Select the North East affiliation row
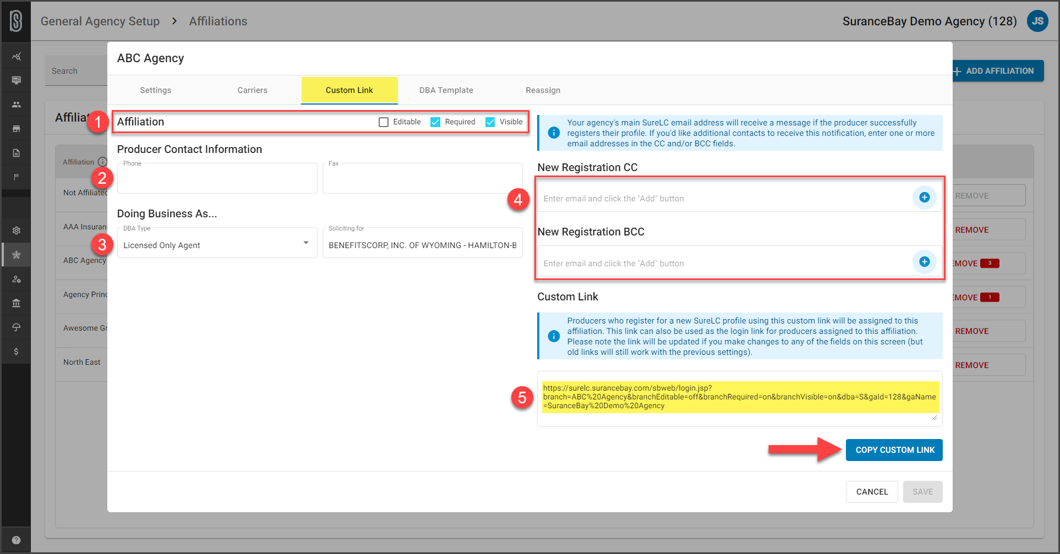Screen dimensions: 1060x554 pos(81,362)
